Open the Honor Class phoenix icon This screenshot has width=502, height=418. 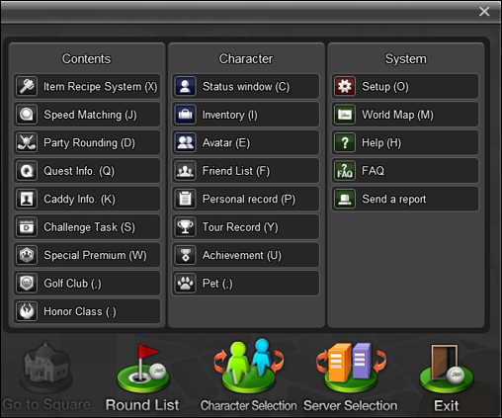point(27,311)
